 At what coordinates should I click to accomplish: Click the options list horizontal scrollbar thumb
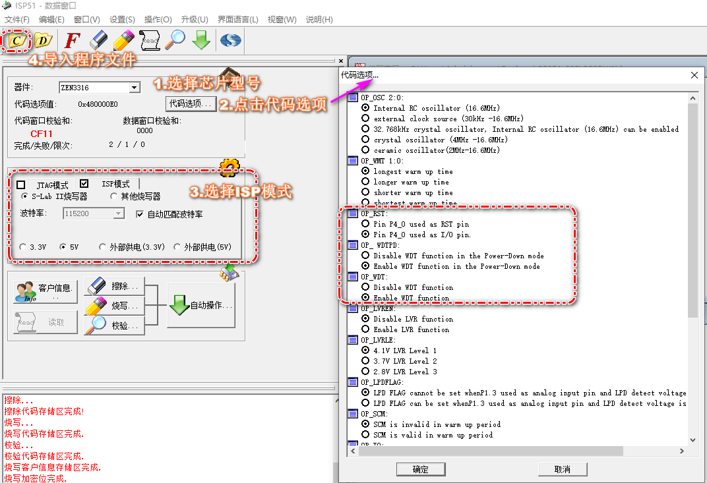tap(491, 451)
